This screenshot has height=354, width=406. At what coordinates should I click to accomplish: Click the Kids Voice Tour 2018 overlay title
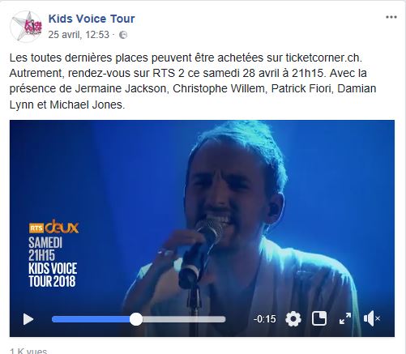click(x=53, y=275)
